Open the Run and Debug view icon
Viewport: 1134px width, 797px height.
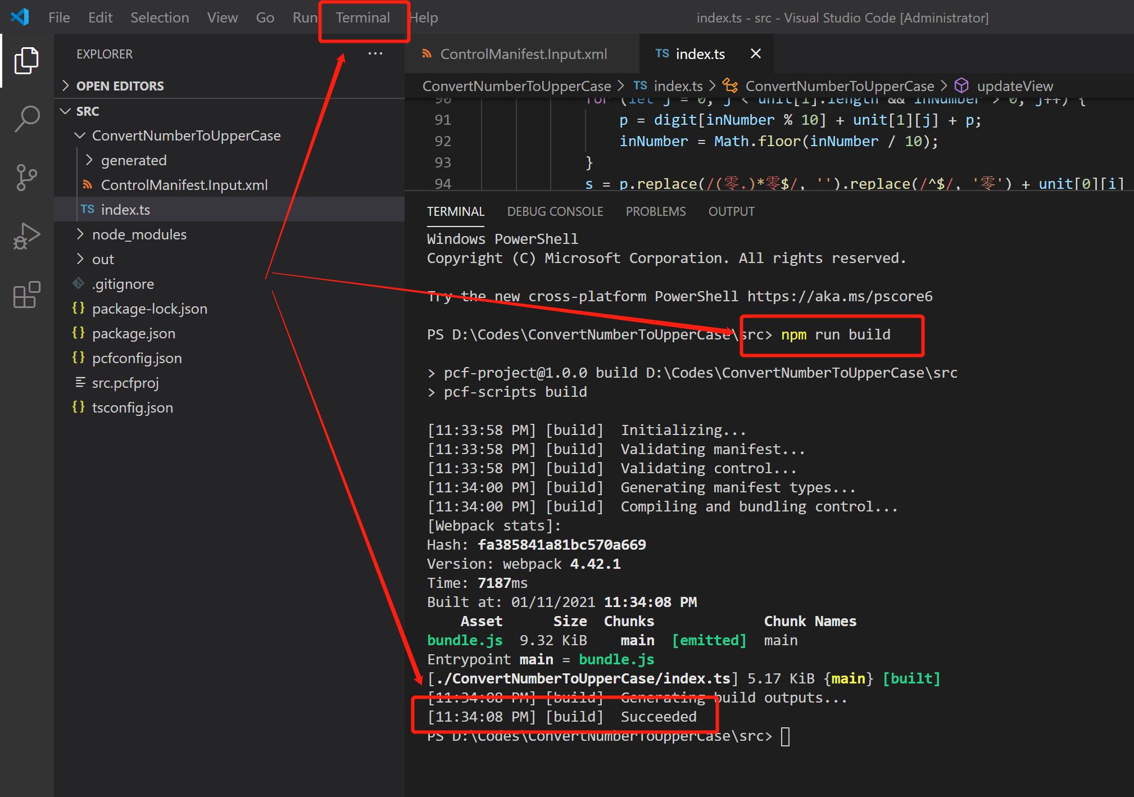[x=26, y=236]
